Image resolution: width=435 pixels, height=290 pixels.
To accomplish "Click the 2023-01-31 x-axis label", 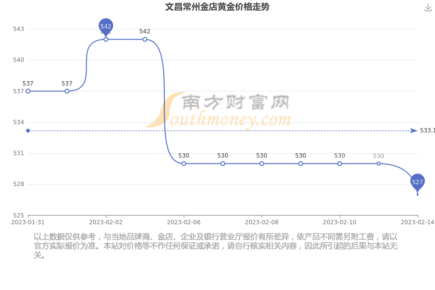I will (x=28, y=222).
